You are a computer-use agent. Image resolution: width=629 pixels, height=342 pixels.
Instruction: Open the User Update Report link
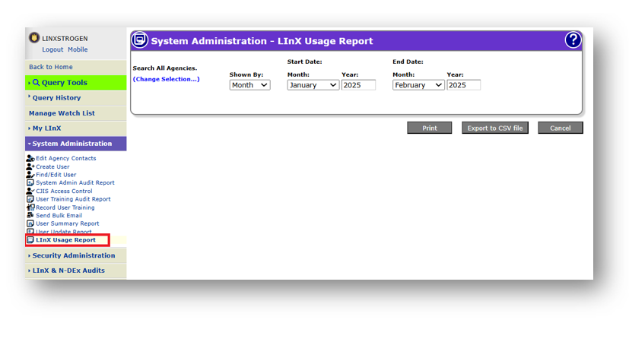pos(63,232)
